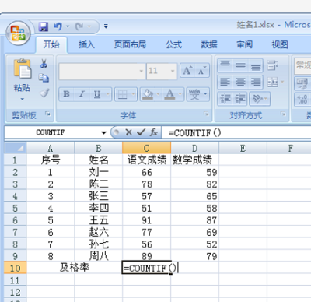Toggle wrap text
Image resolution: width=311 pixels, height=302 pixels.
(272, 65)
